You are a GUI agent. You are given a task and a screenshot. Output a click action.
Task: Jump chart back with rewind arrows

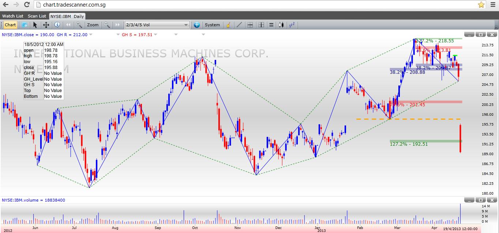68,25
